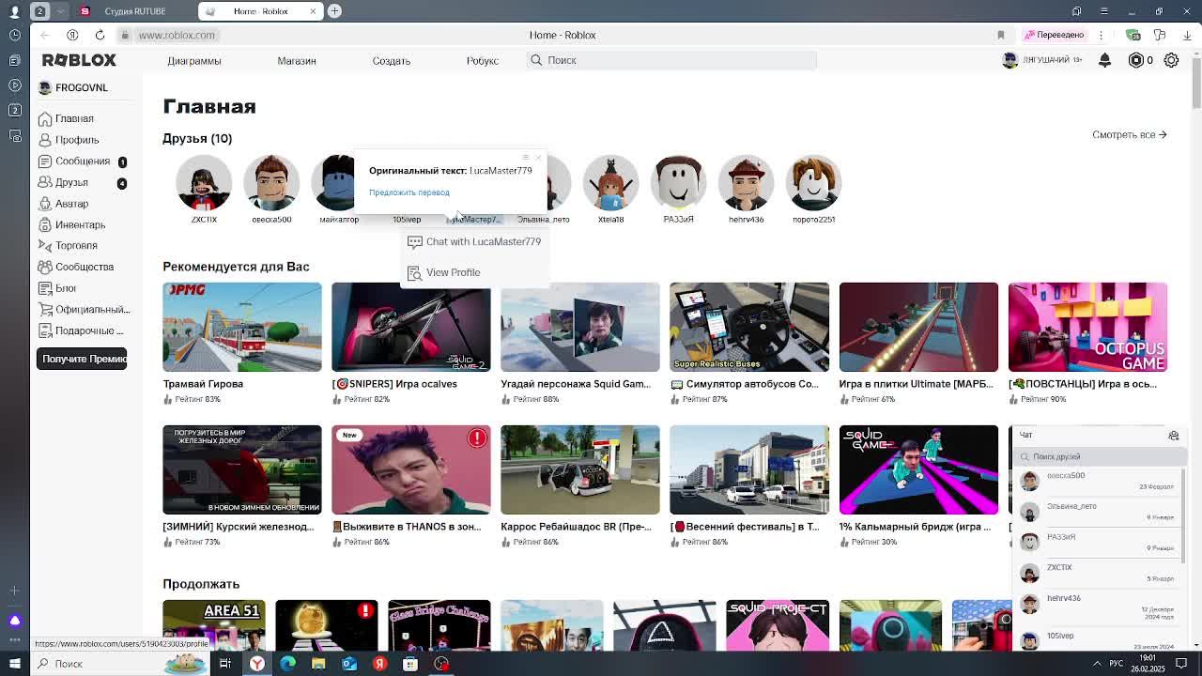This screenshot has height=676, width=1202.
Task: Click the ROBLOX logo
Action: [79, 60]
